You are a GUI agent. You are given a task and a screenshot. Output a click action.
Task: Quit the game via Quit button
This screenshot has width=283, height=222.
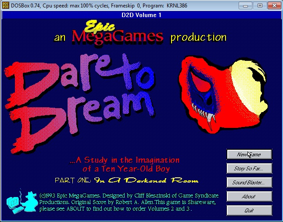[249, 210]
